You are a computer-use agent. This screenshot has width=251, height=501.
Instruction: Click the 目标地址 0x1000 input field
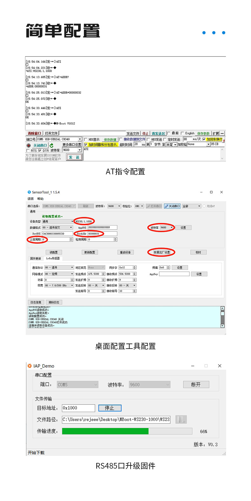(78, 408)
